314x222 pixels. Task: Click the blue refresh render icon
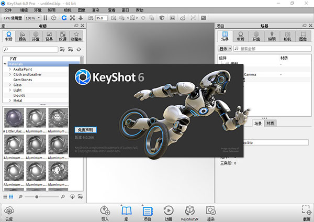[64, 18]
